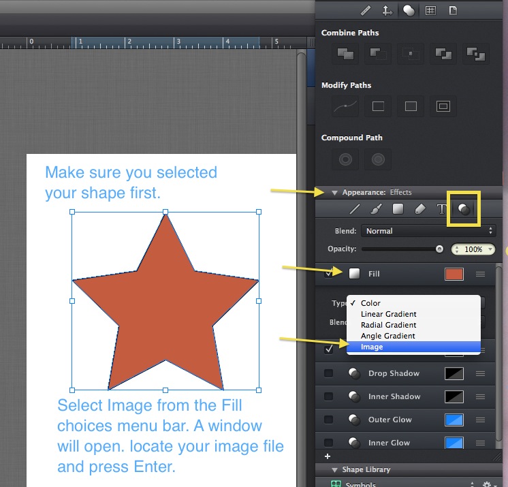The height and width of the screenshot is (487, 508).
Task: Collapse the Appearance section triangle
Action: [x=334, y=193]
